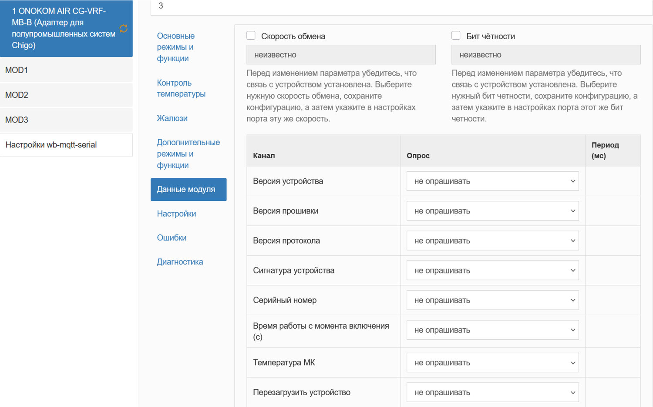Screen dimensions: 653x407
Task: Open the Контроль температуры tab
Action: pyautogui.click(x=181, y=88)
